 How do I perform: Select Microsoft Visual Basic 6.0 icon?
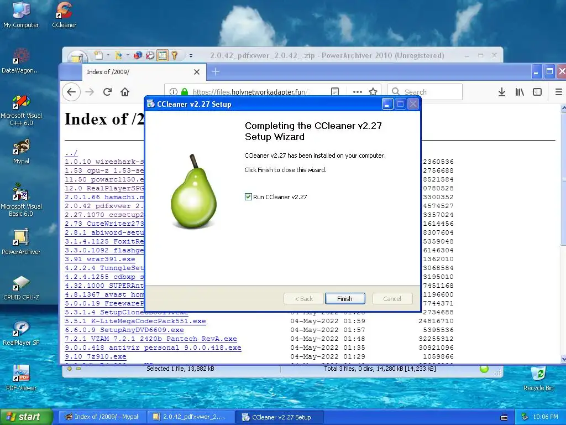click(x=21, y=200)
